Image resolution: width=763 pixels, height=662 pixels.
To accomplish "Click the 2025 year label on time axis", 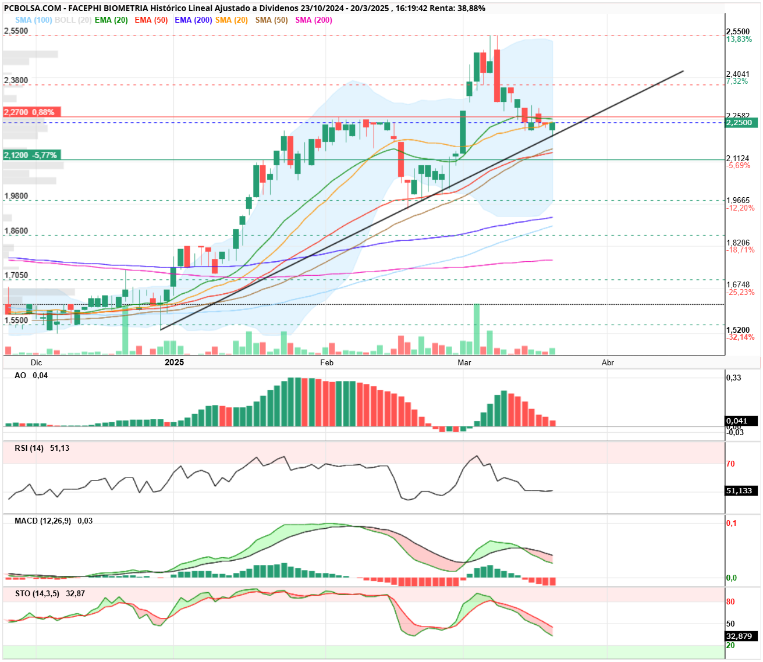I will pos(174,362).
